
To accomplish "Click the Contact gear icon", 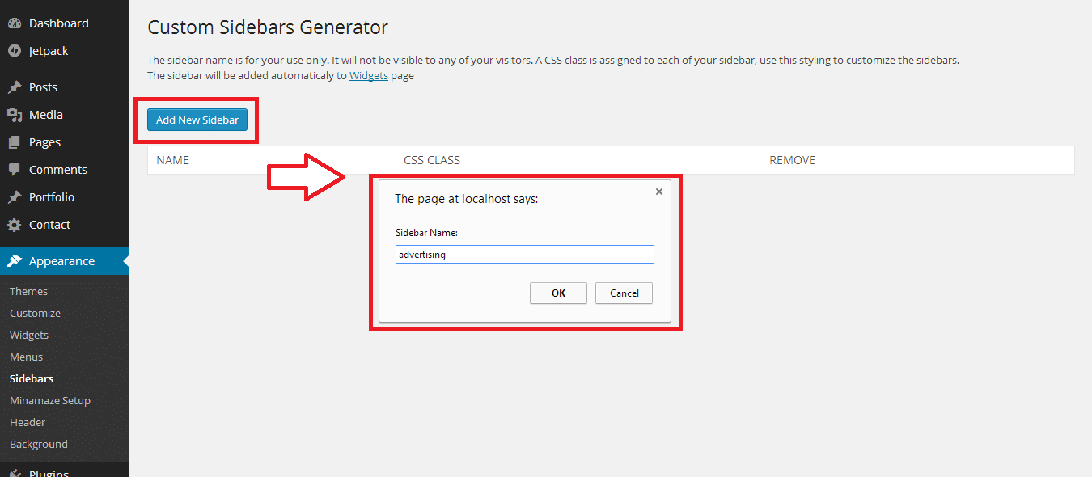I will click(x=15, y=225).
